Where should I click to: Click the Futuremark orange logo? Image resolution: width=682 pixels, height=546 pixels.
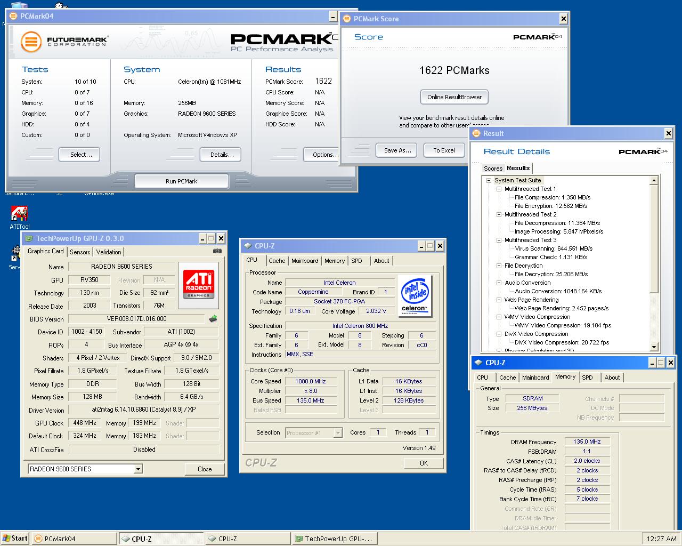coord(31,42)
